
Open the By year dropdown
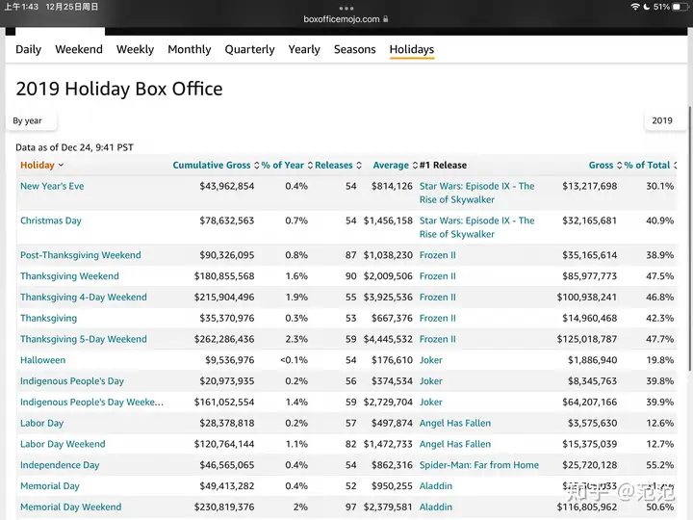pos(32,120)
